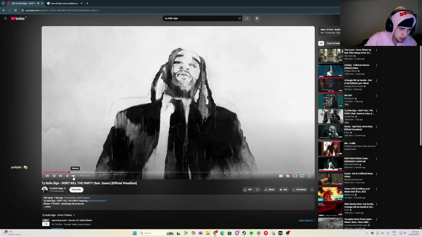422x237 pixels.
Task: Select the 'From Ty Dolla' filter chip
Action: click(x=333, y=43)
